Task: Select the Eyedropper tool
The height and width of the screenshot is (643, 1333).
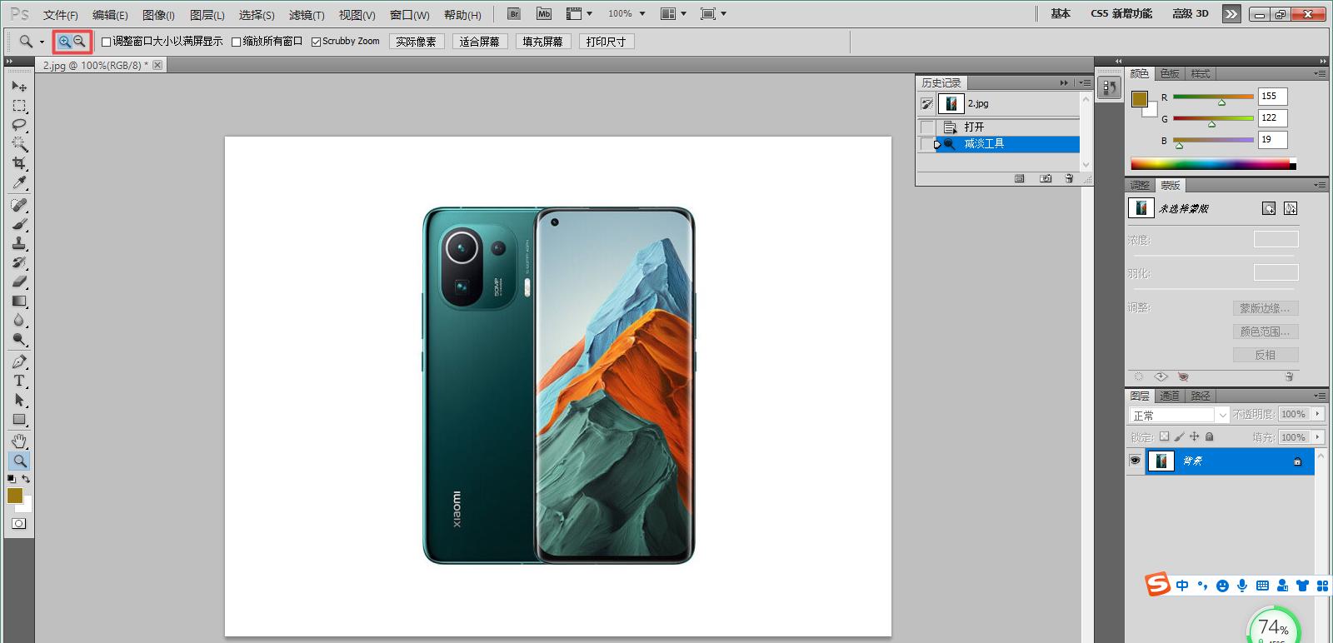Action: [19, 182]
